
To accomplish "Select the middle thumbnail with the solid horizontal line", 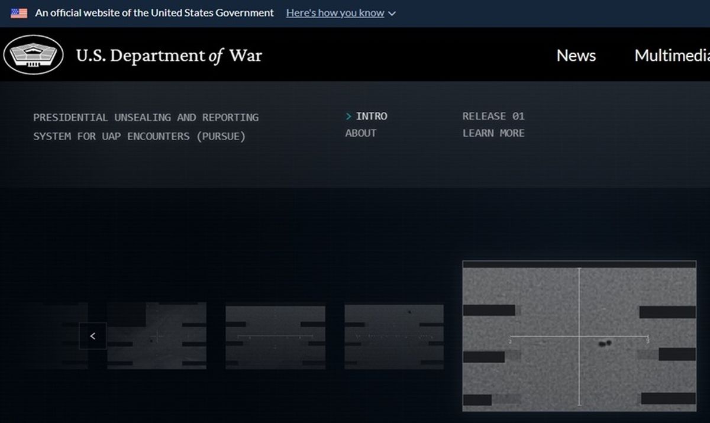I will [275, 337].
